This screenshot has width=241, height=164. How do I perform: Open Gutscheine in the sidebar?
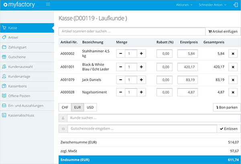(x=27, y=57)
